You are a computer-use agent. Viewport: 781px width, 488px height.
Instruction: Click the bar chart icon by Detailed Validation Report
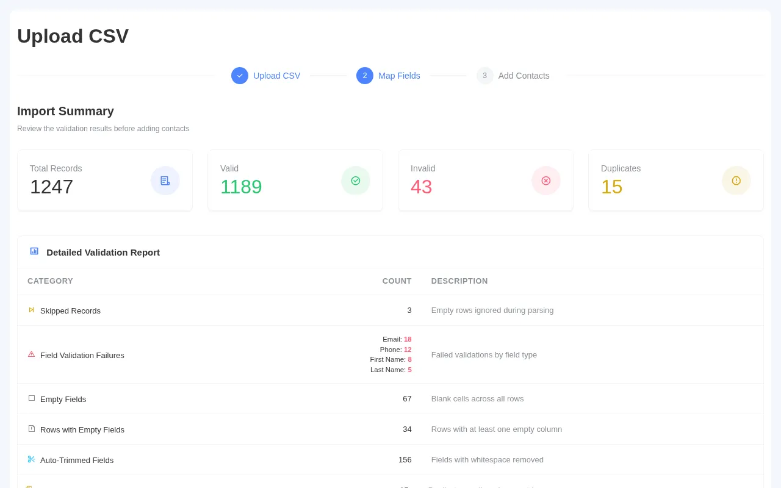[34, 251]
